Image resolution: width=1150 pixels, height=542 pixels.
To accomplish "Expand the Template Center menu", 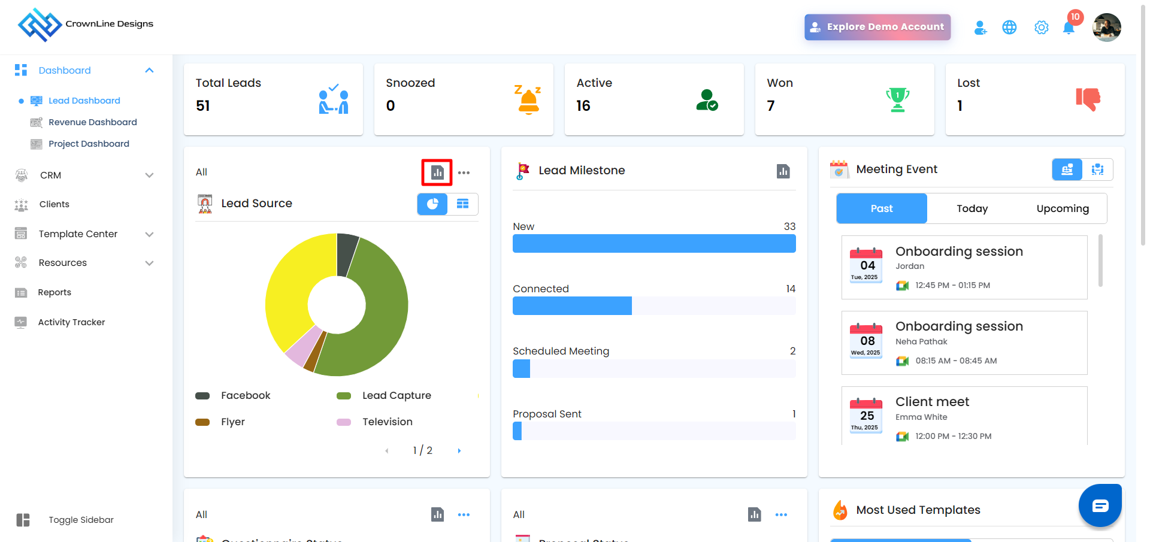I will click(x=149, y=234).
